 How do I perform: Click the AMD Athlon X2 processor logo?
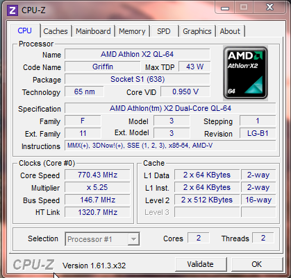[245, 73]
